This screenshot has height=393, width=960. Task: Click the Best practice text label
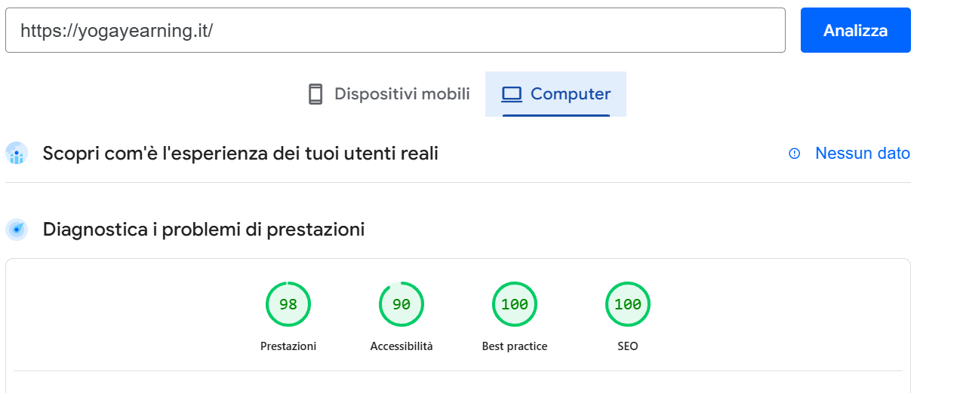[x=515, y=346]
